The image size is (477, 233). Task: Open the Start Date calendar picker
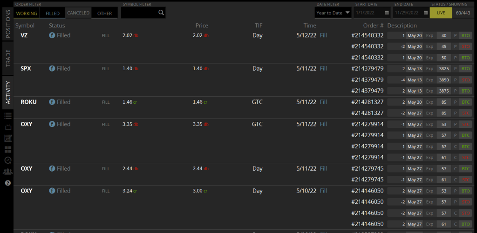pyautogui.click(x=387, y=13)
